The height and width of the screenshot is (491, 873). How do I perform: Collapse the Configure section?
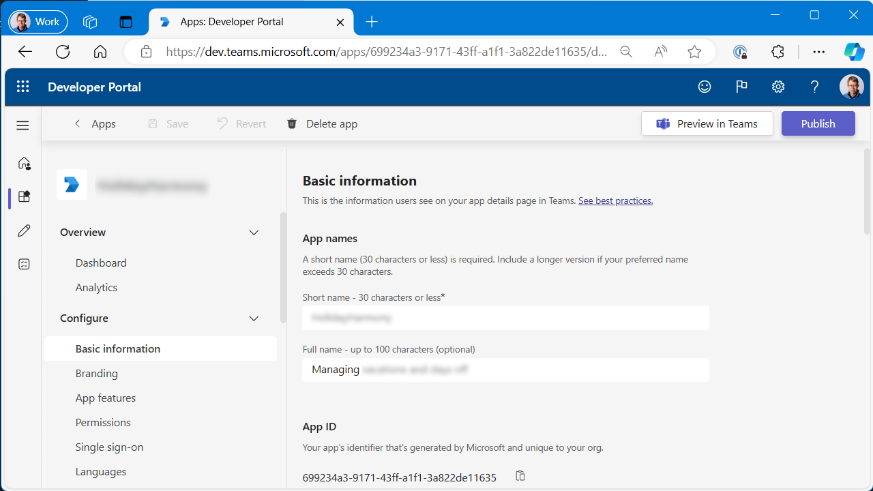pos(254,318)
